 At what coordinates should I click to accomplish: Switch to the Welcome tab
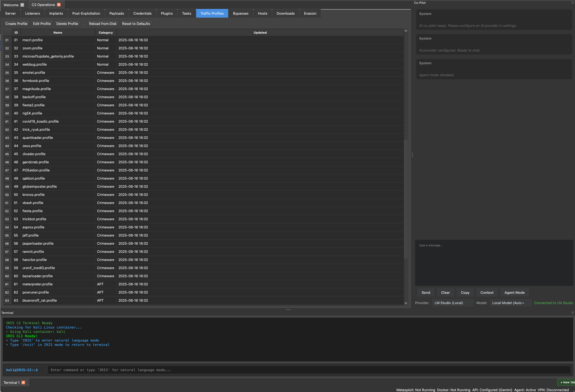click(x=11, y=5)
